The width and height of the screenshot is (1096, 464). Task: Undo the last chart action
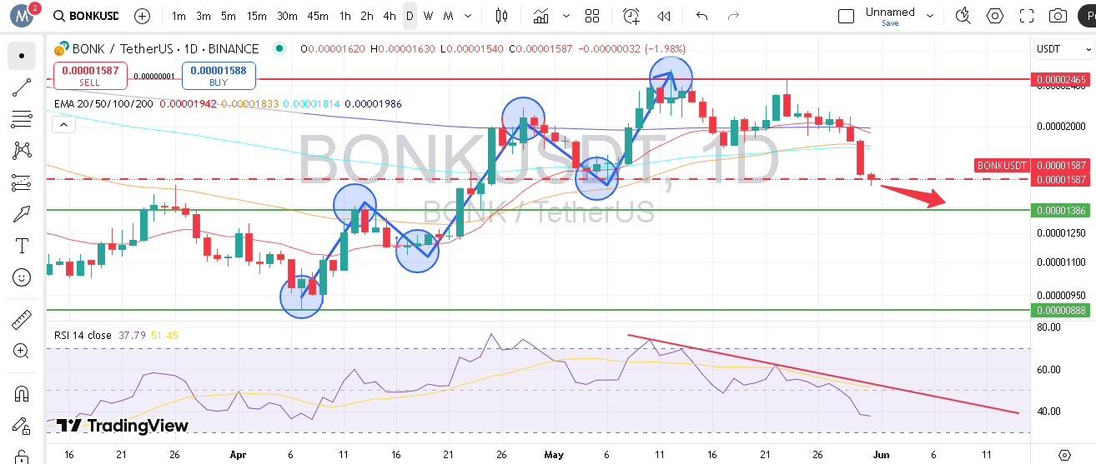(x=701, y=16)
